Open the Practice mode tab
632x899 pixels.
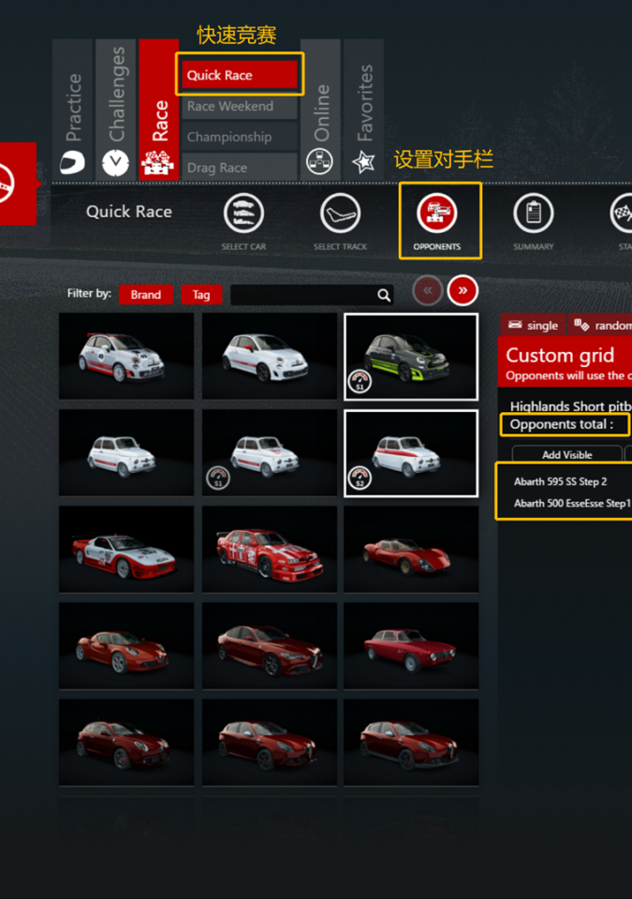pos(72,109)
